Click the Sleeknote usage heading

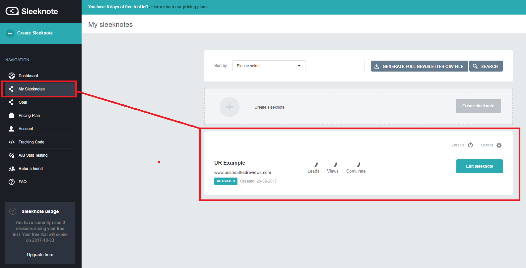(40, 211)
